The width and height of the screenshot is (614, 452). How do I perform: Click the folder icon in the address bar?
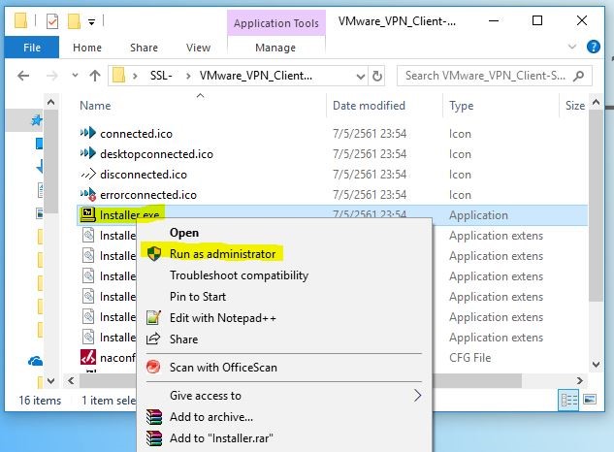(x=118, y=75)
